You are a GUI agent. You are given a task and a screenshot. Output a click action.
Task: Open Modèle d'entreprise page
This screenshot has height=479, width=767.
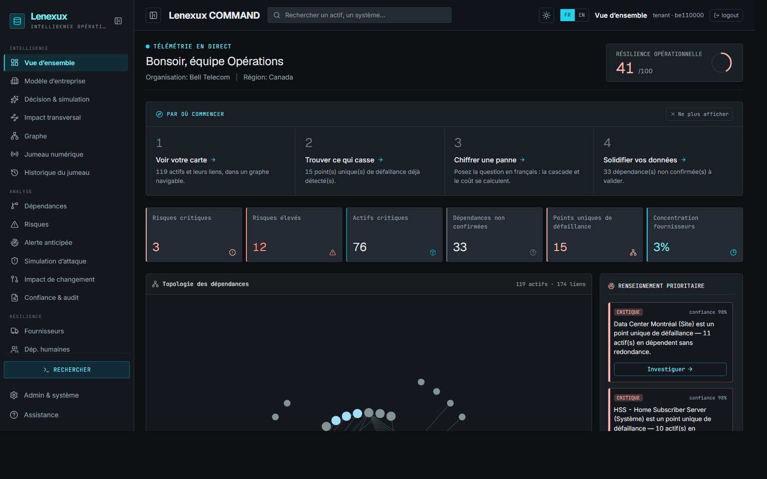click(x=66, y=81)
